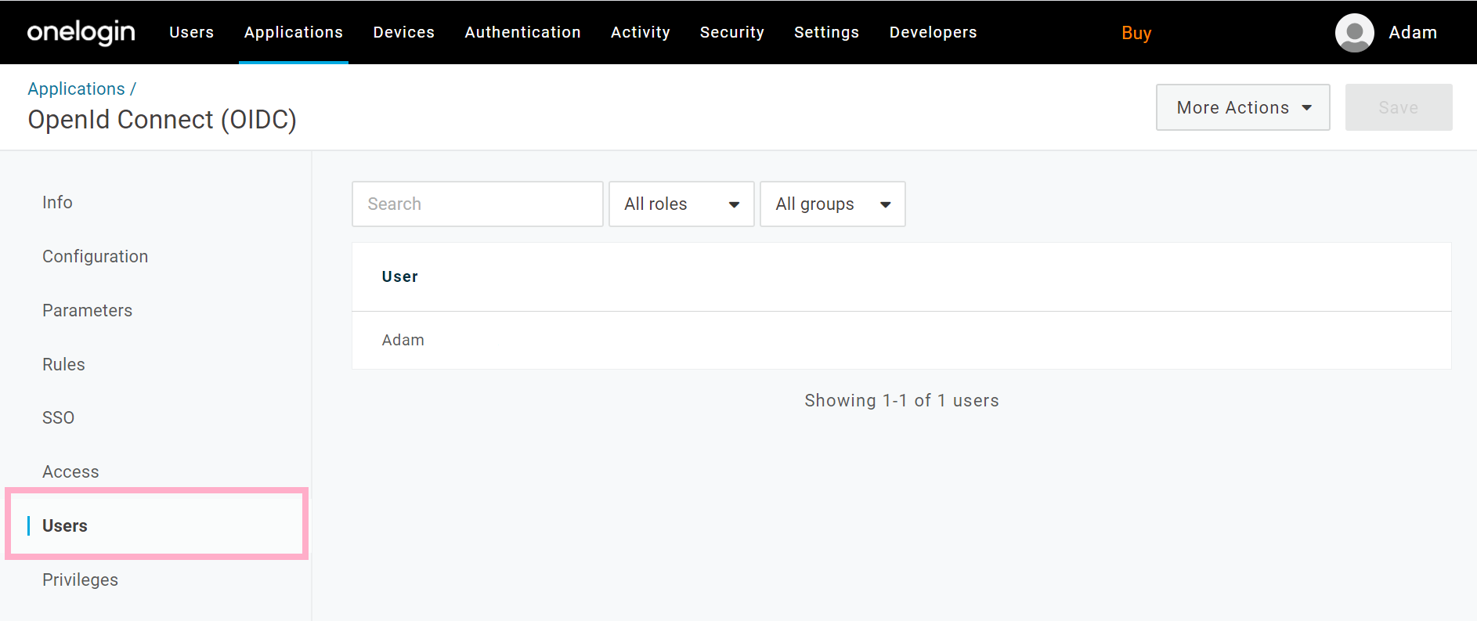Open the Devices top menu

point(404,32)
